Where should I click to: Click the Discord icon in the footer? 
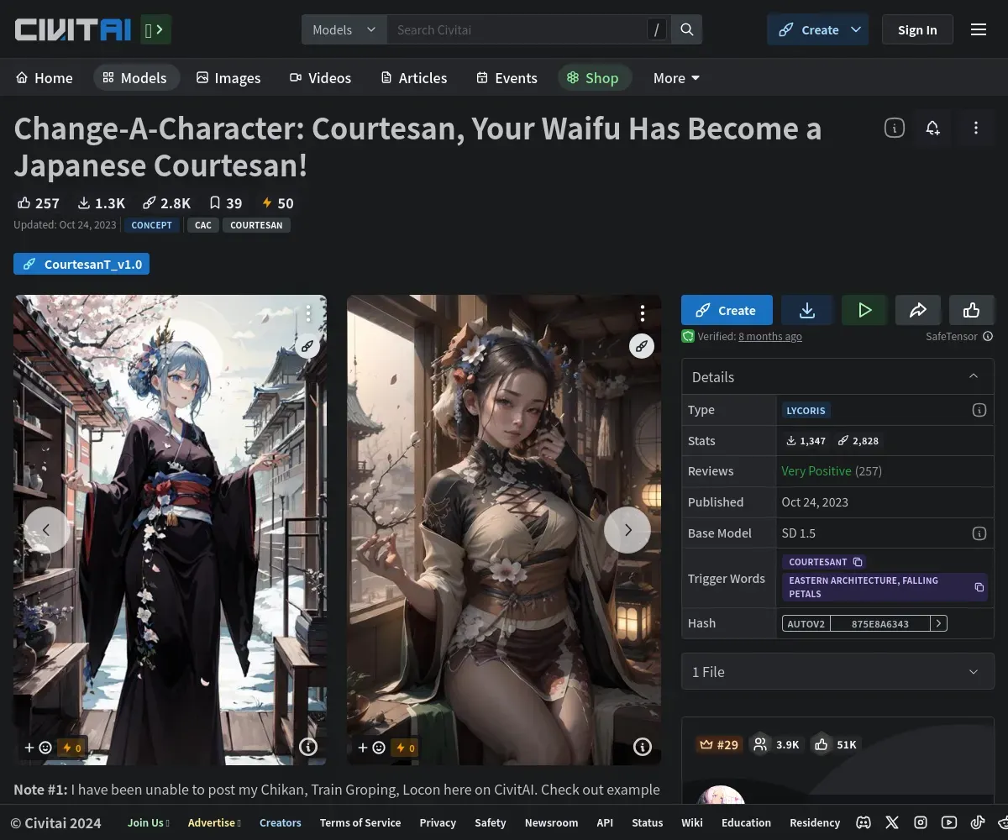pos(864,822)
